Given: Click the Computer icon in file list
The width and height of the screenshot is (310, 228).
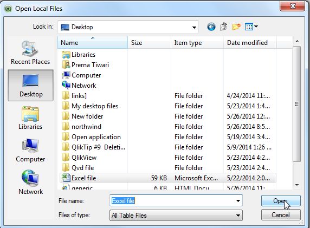Looking at the screenshot, I should click(x=66, y=75).
